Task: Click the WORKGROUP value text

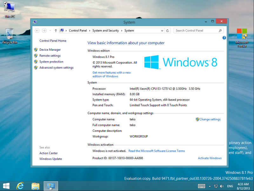Action: click(139, 137)
